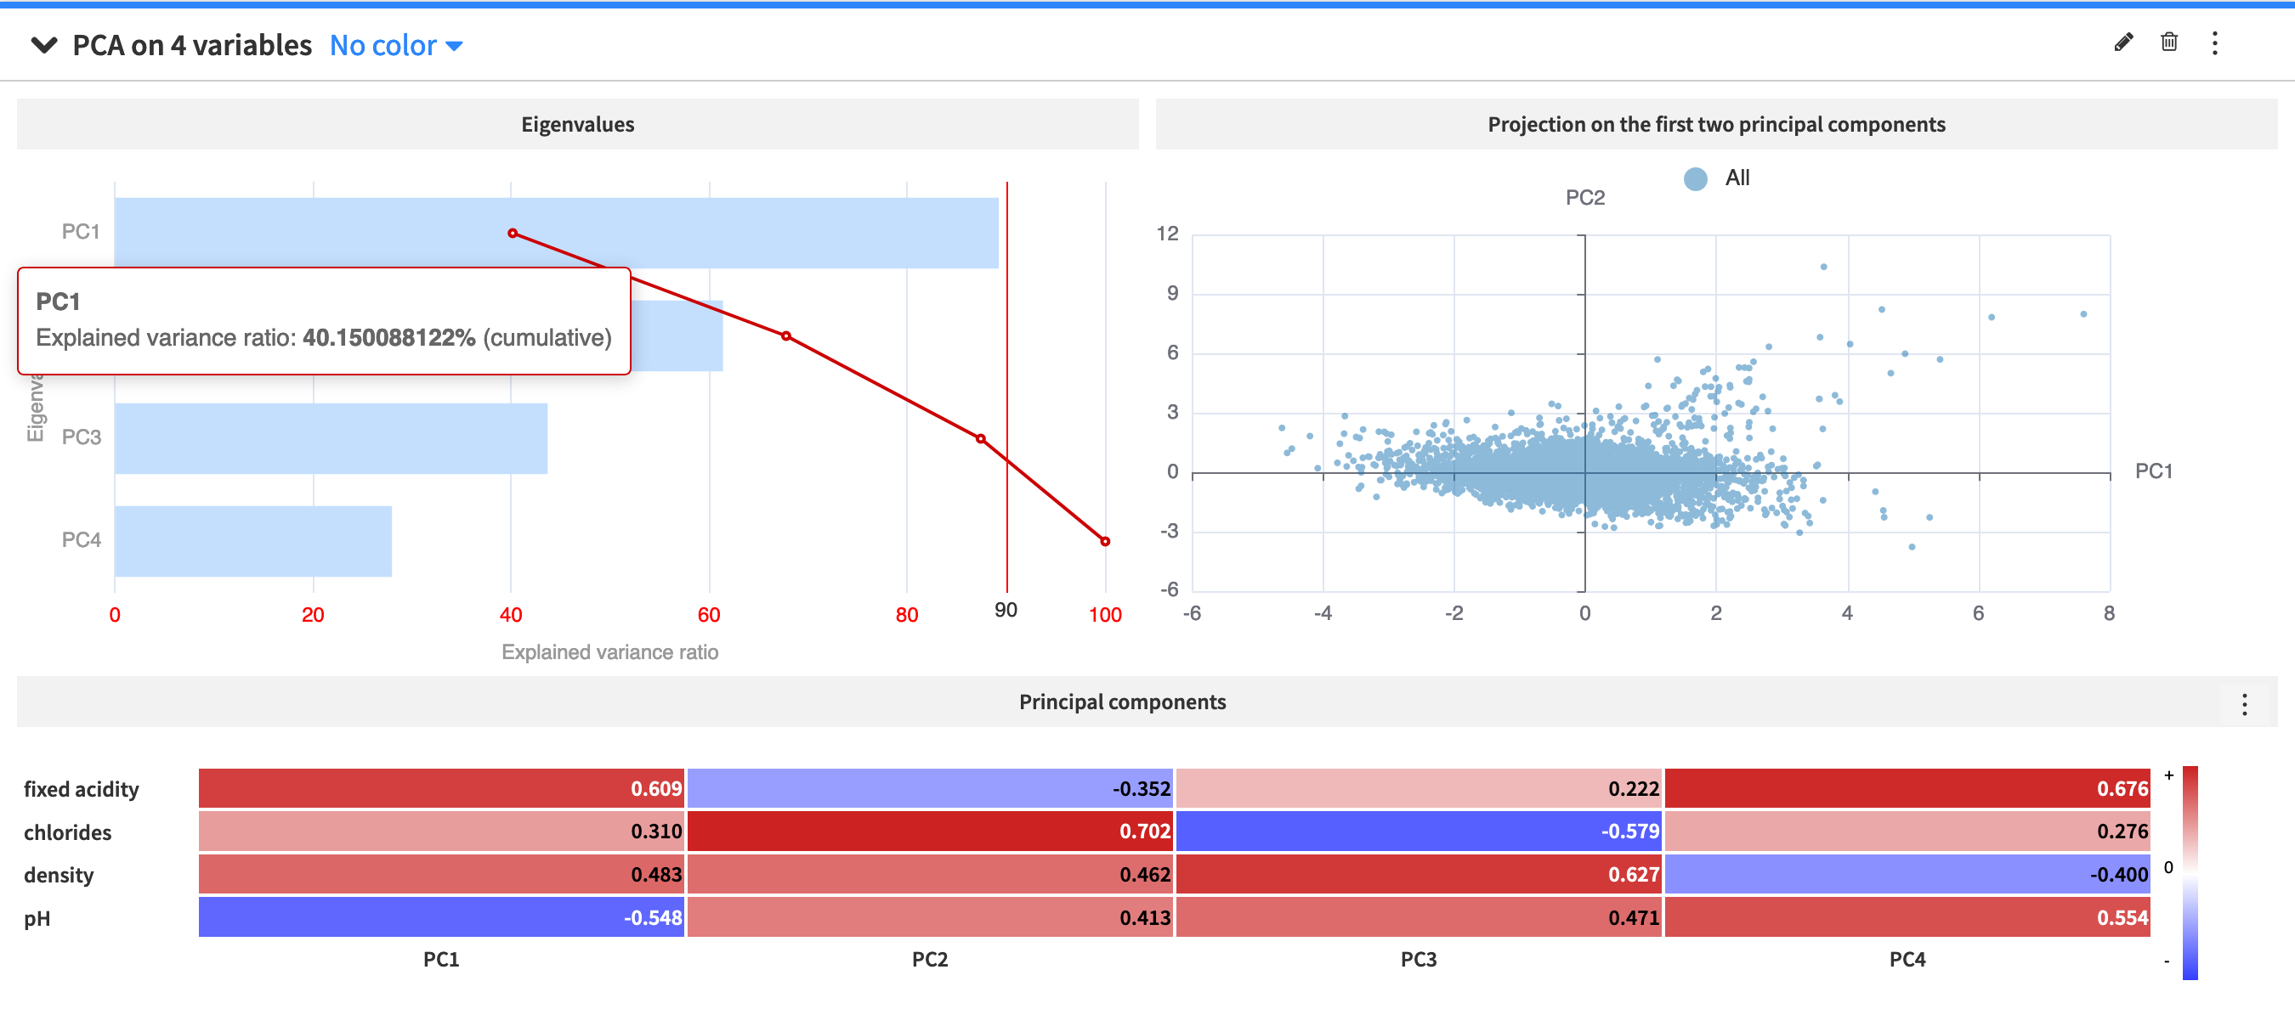Click the density row label

coord(59,875)
